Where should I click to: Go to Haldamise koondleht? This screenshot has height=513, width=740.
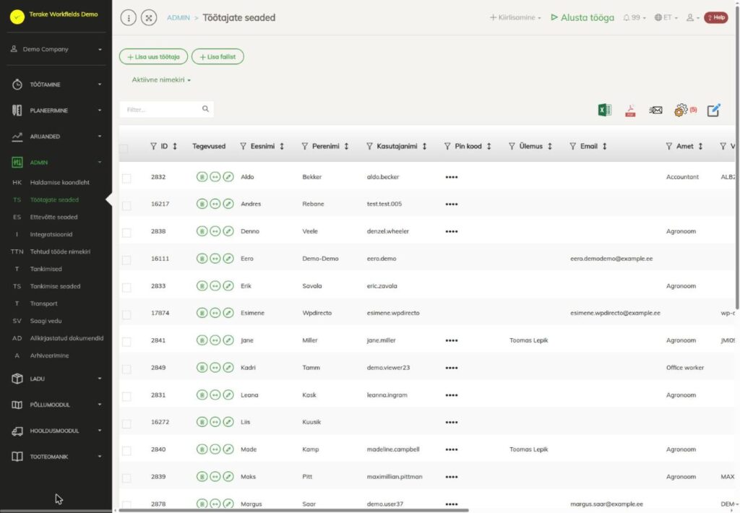(59, 182)
